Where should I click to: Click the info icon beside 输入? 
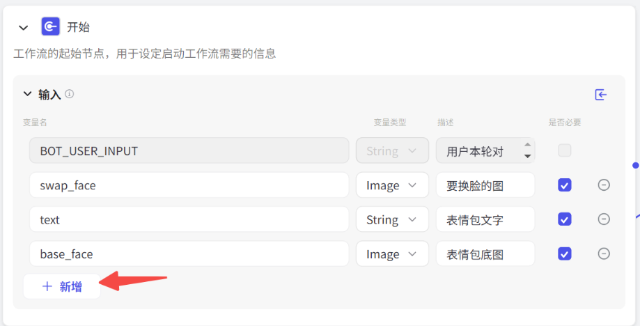tap(70, 94)
